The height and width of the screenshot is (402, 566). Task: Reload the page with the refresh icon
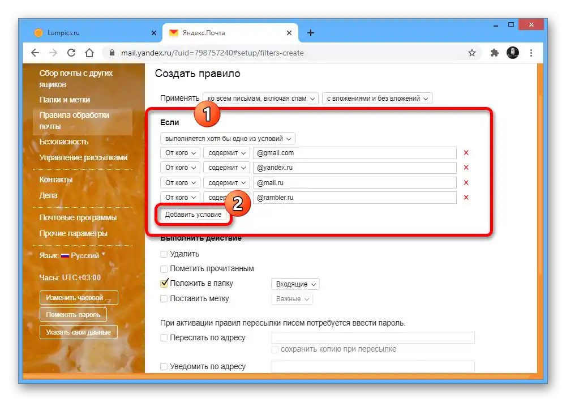(x=71, y=53)
